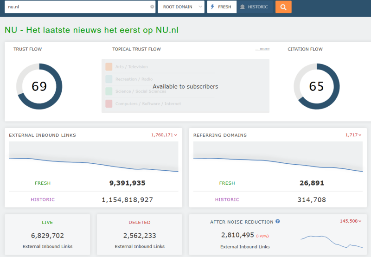
Task: Click the After Noise Reduction help icon
Action: coord(278,222)
